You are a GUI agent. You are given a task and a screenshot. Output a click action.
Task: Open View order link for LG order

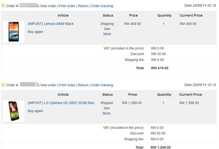48,85
